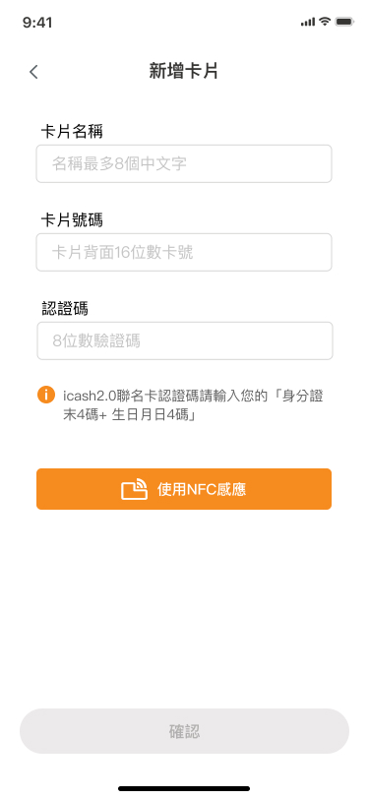369x799 pixels.
Task: Go back using the left chevron arrow
Action: coord(33,72)
